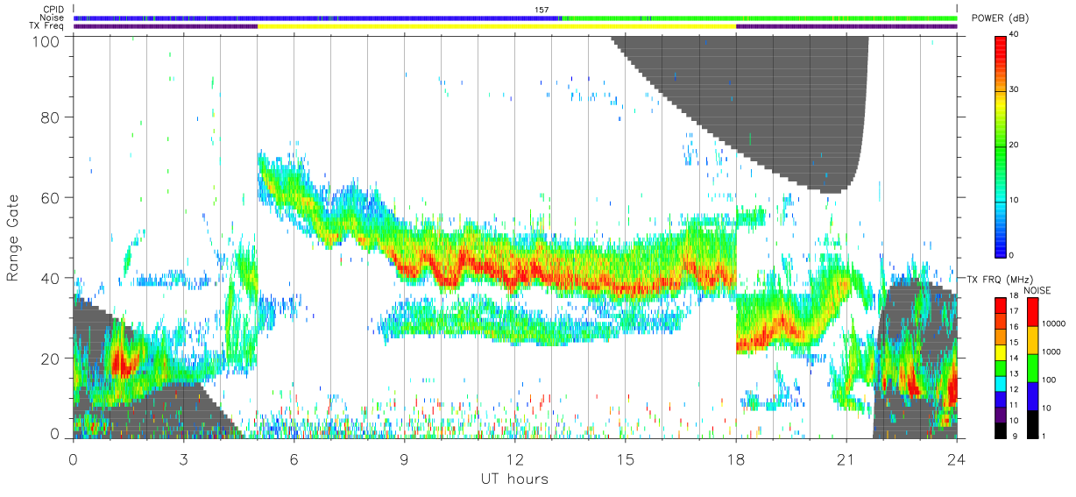This screenshot has width=1076, height=497.
Task: Click the blue portion of Noise bar
Action: [317, 18]
